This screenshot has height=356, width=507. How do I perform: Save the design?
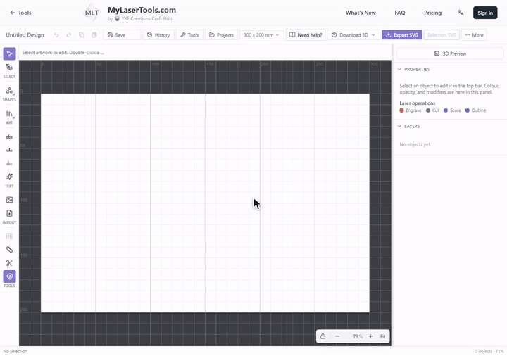coord(122,35)
